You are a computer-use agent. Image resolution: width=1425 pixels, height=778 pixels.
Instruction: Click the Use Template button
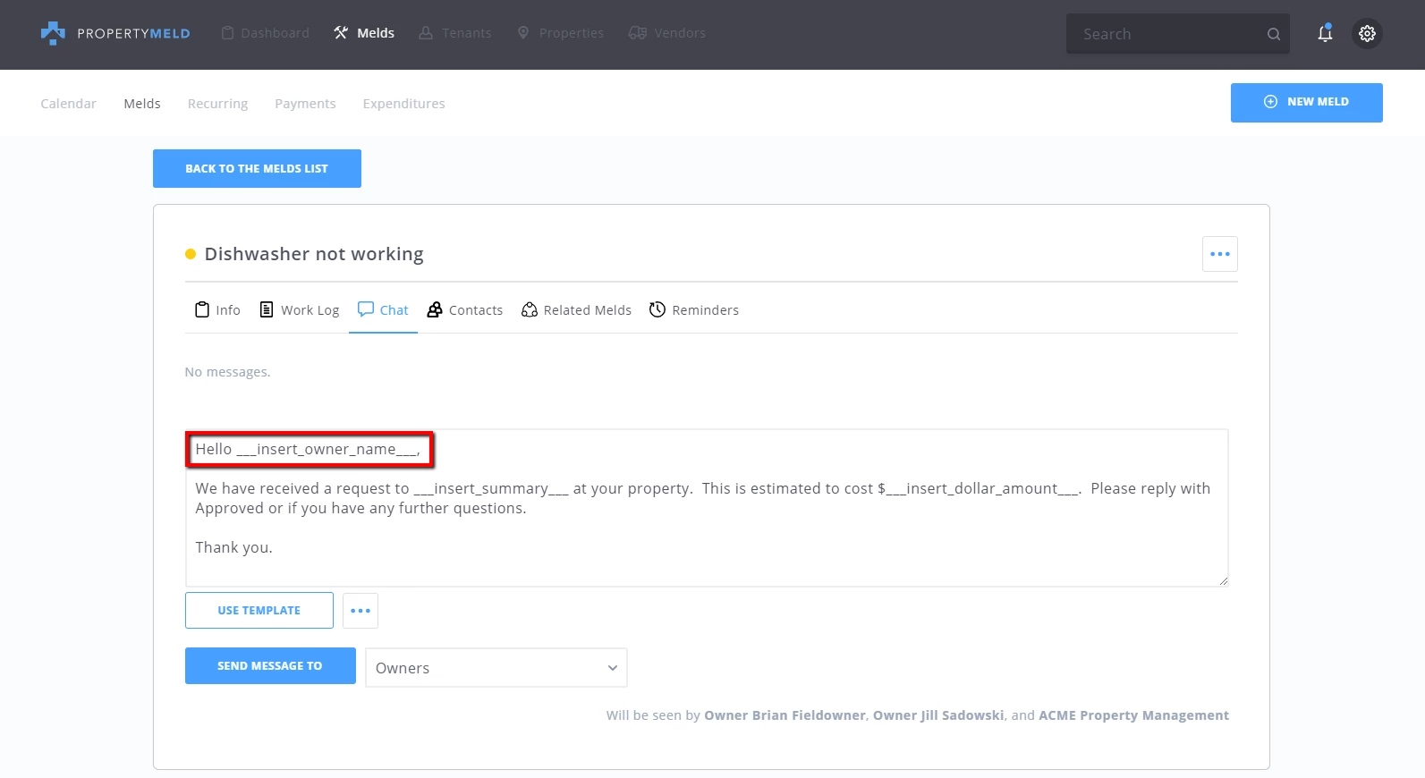[259, 611]
